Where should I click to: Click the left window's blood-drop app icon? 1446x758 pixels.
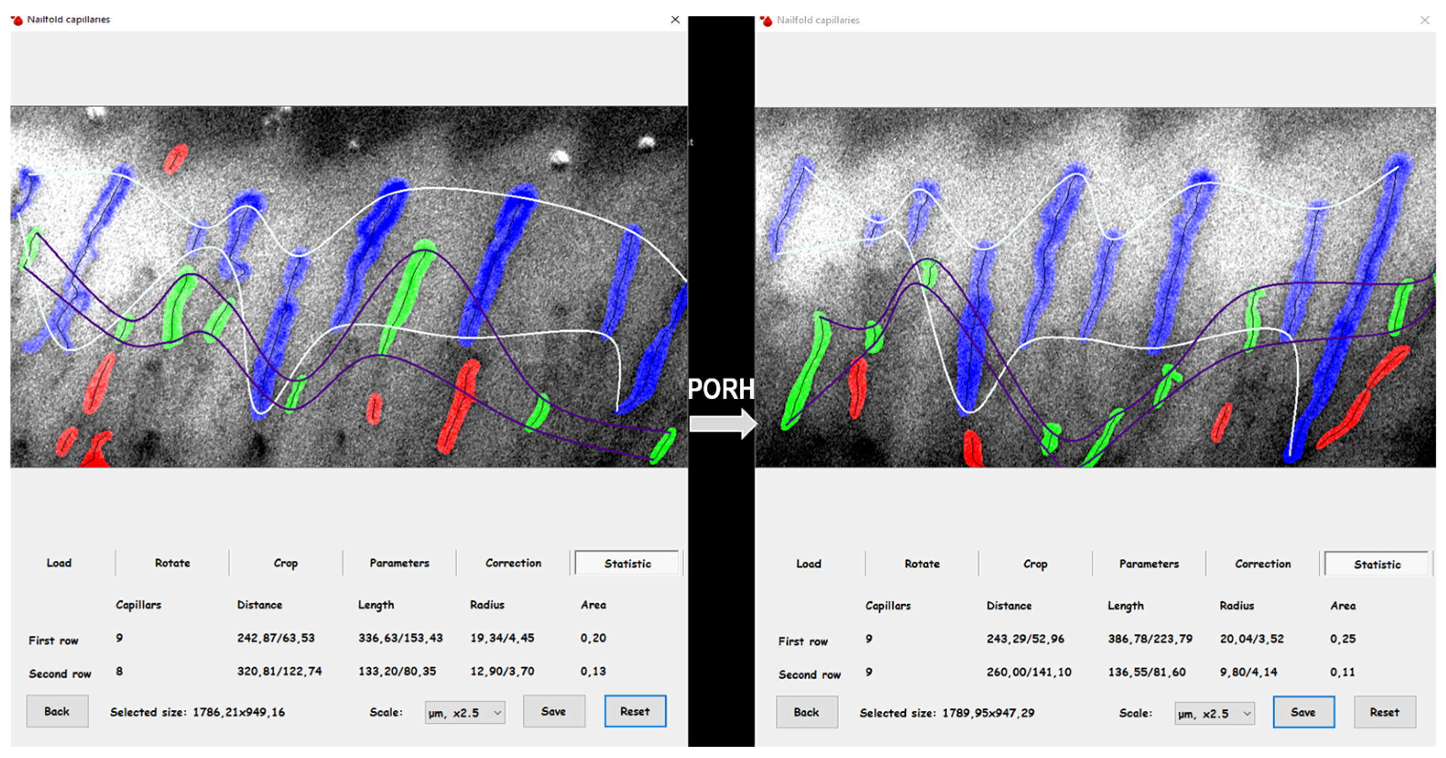17,20
